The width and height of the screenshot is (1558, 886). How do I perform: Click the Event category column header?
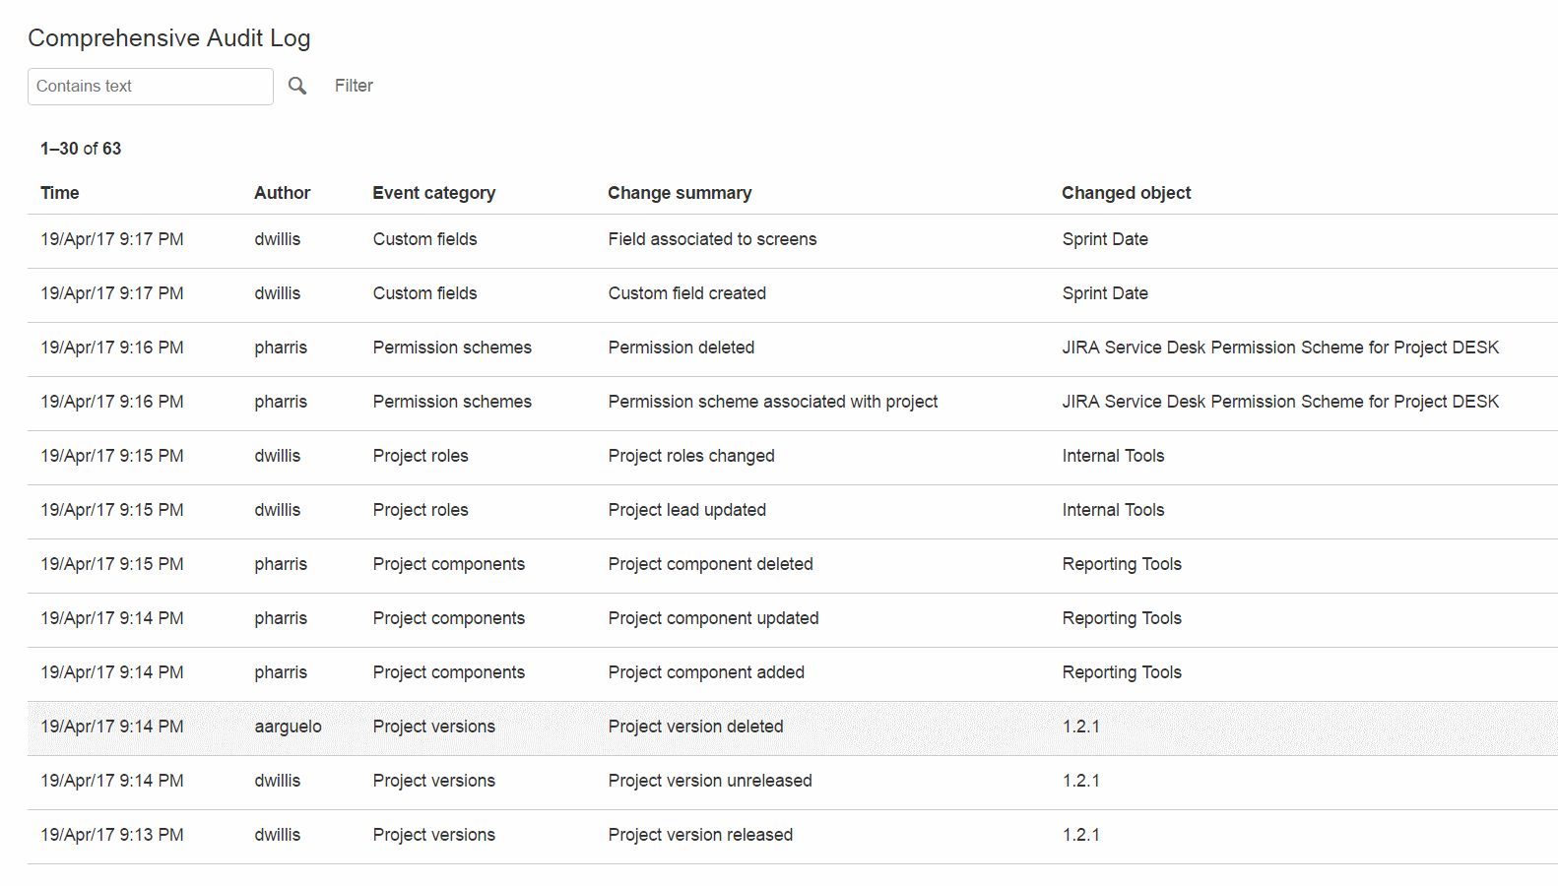[433, 193]
